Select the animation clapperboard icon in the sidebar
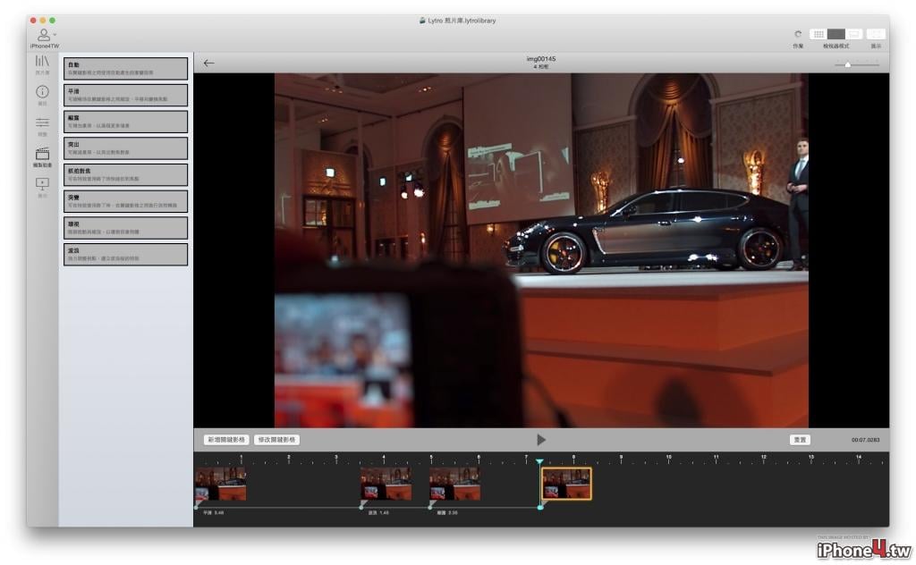This screenshot has width=916, height=565. 42,154
